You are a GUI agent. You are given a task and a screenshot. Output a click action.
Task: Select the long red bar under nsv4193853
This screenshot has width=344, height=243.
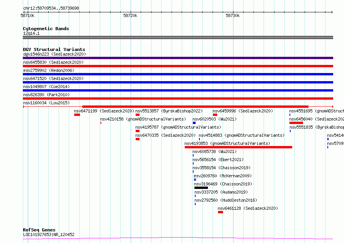[238, 147]
